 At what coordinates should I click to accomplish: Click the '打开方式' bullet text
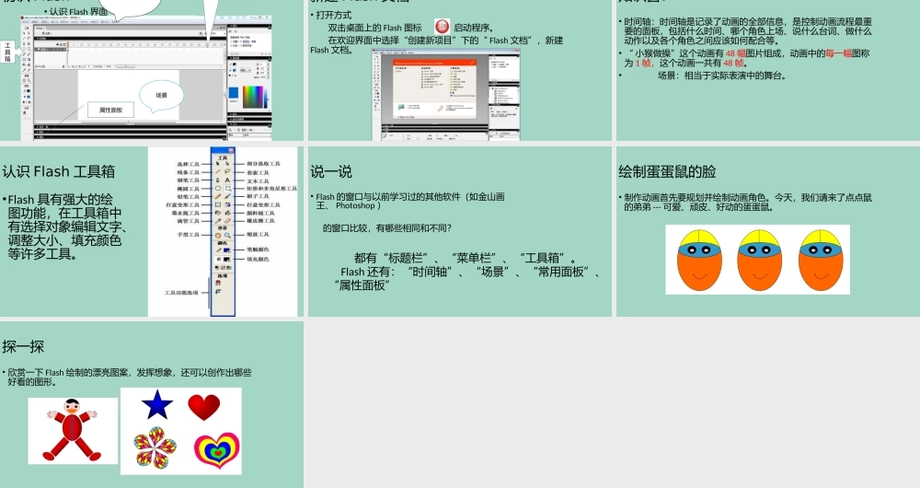334,15
